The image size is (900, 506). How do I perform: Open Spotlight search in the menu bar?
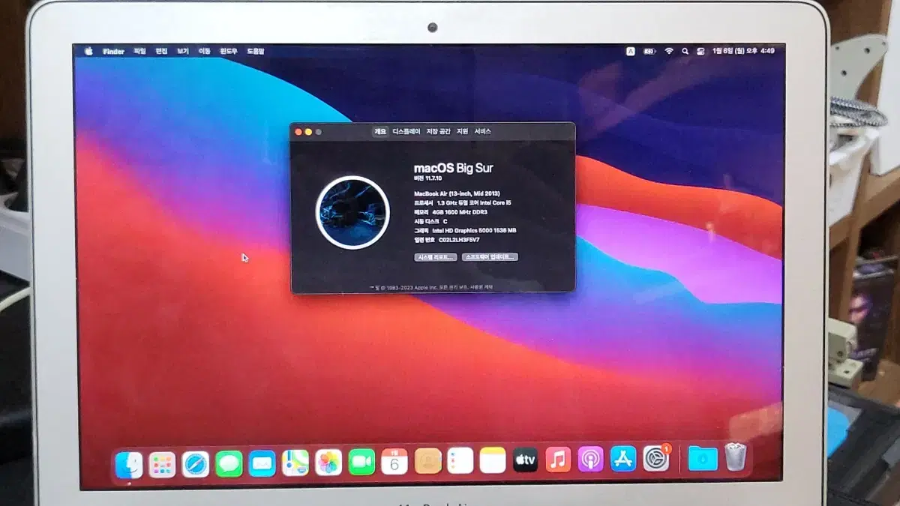pos(685,51)
